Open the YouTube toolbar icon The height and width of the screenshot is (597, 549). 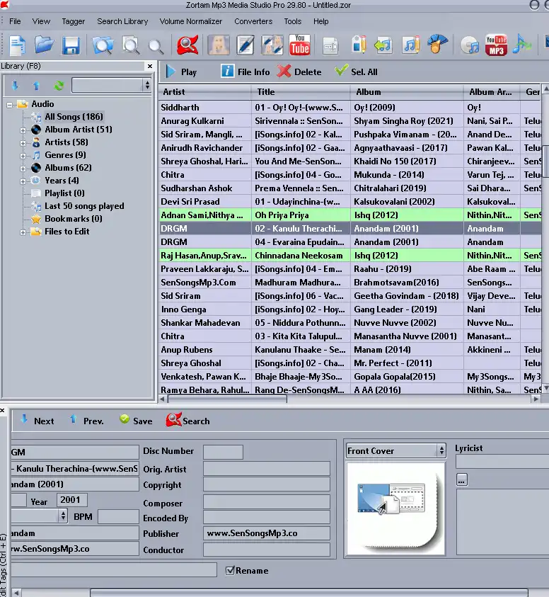(299, 45)
